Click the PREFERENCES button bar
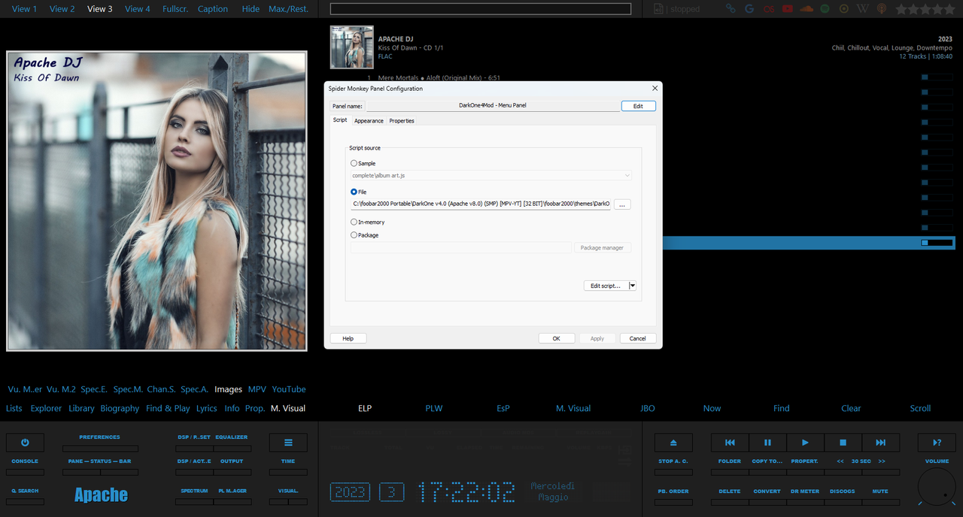 pos(100,449)
